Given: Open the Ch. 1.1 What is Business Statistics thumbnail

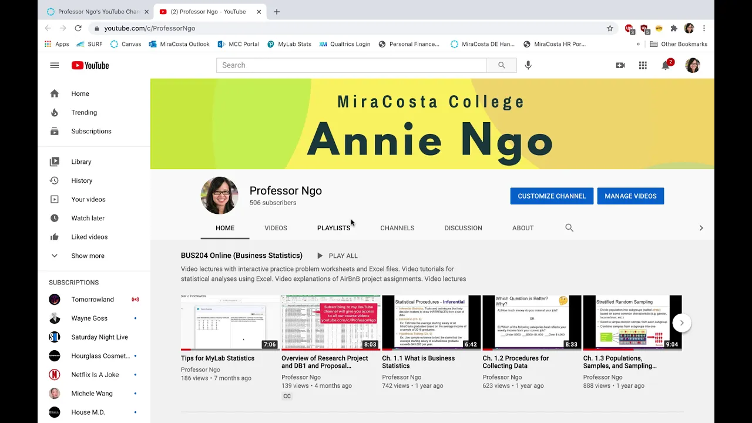Looking at the screenshot, I should [x=431, y=323].
